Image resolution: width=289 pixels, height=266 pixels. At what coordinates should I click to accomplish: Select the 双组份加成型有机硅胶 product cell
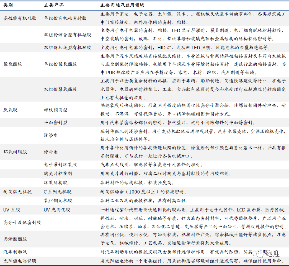68,48
